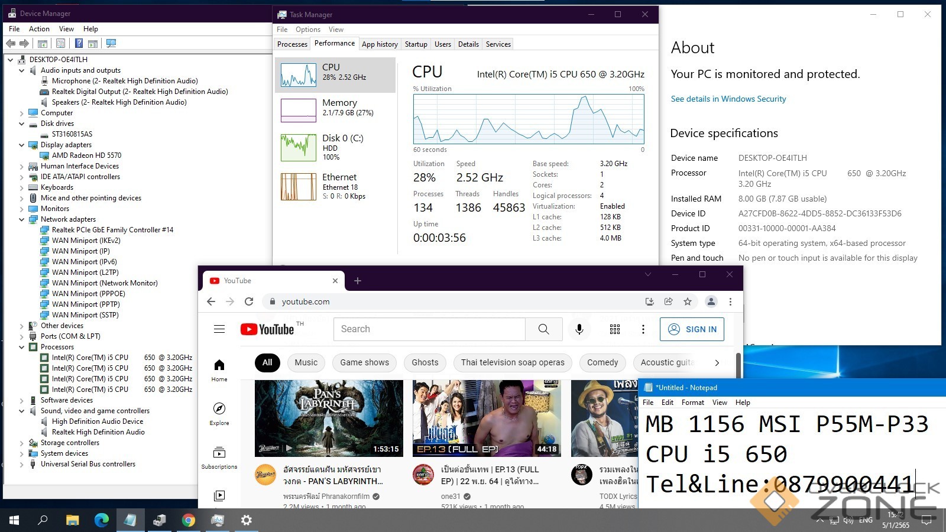Collapse the Network adapters tree node
The width and height of the screenshot is (946, 532).
click(22, 219)
